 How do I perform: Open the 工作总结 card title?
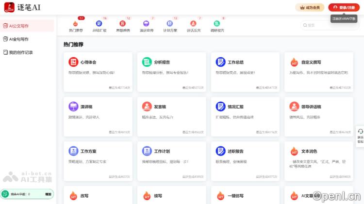point(235,62)
